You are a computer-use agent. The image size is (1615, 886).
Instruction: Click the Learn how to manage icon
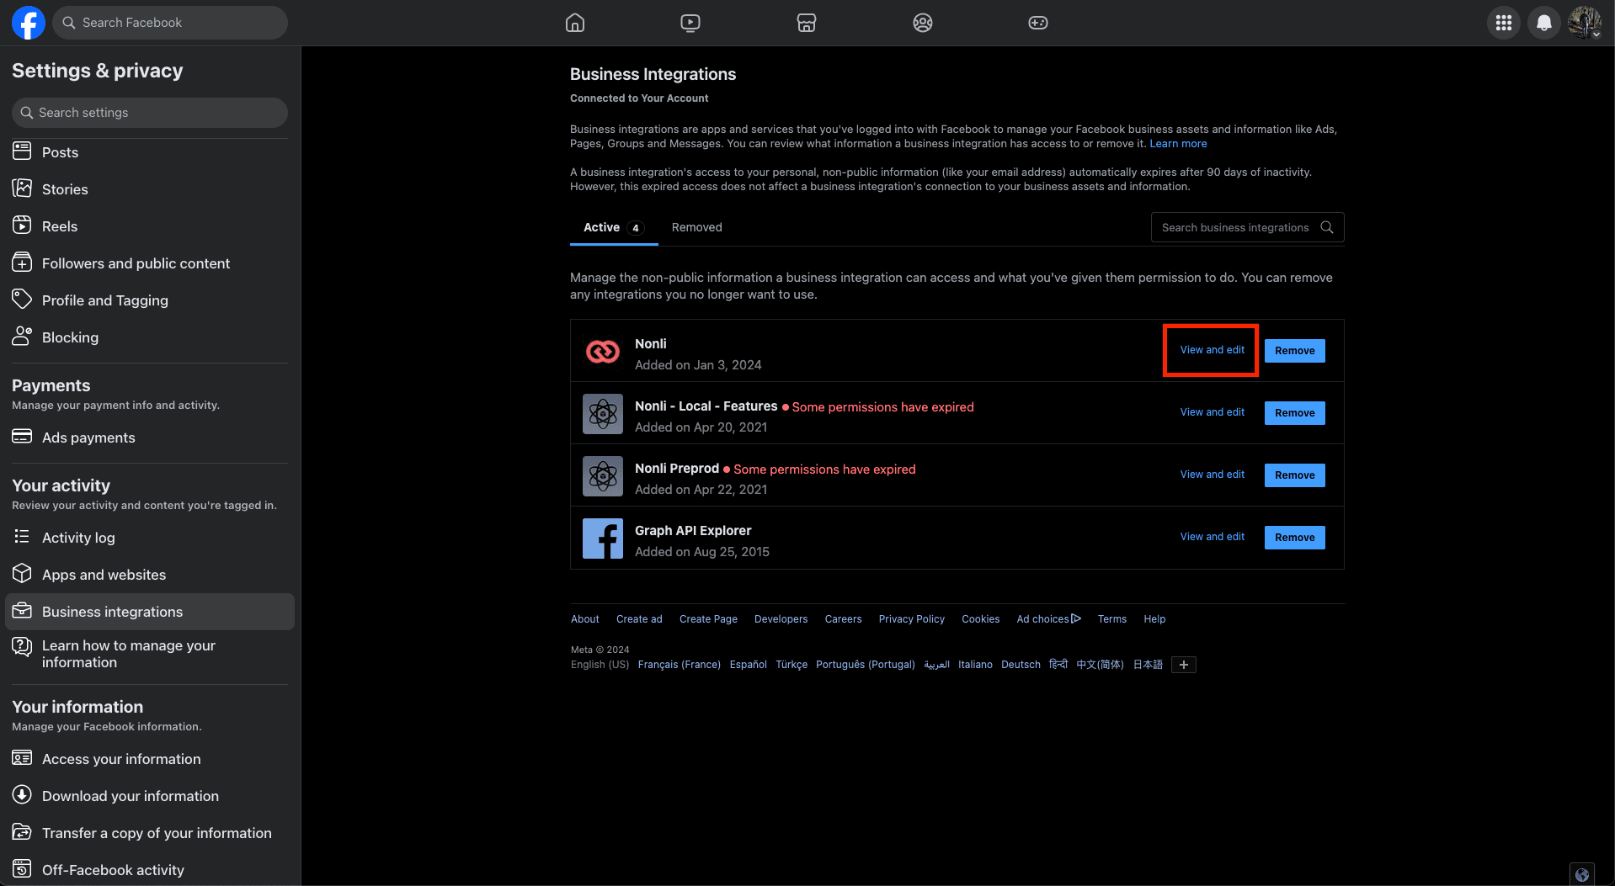(22, 646)
